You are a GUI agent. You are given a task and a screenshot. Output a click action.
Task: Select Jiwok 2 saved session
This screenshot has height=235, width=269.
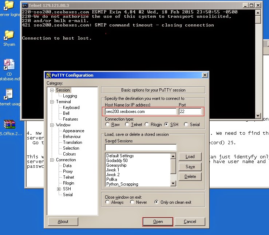113,175
